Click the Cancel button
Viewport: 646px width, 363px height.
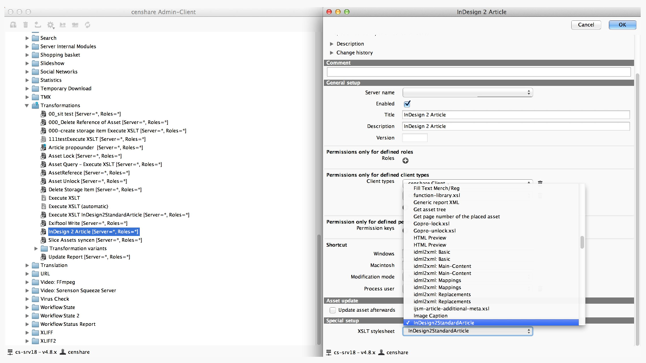click(x=586, y=25)
